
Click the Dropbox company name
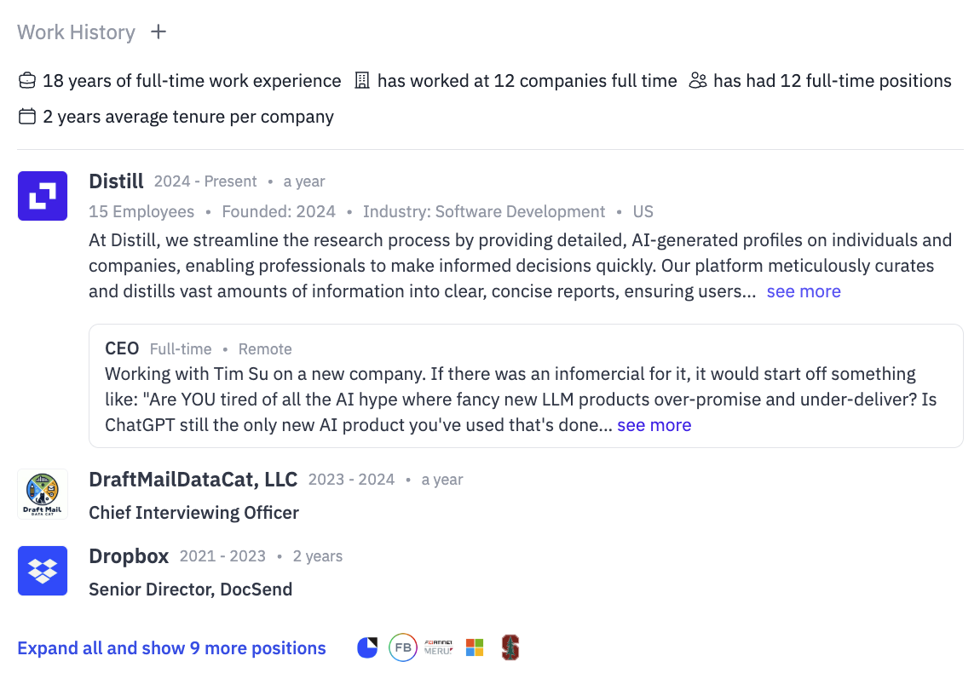[x=129, y=556]
